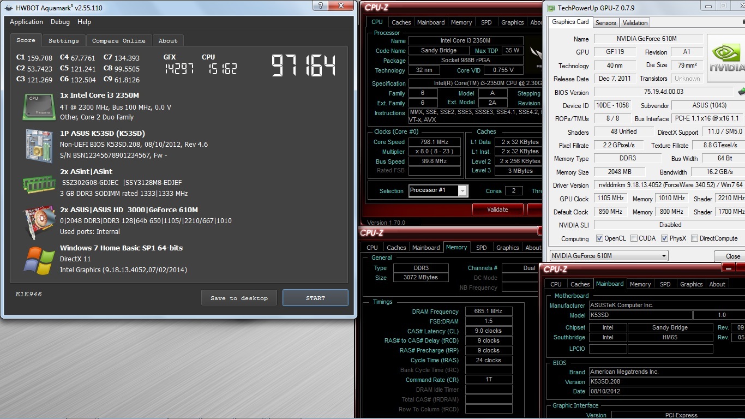745x419 pixels.
Task: Click the E1E946 code text
Action: pyautogui.click(x=28, y=294)
